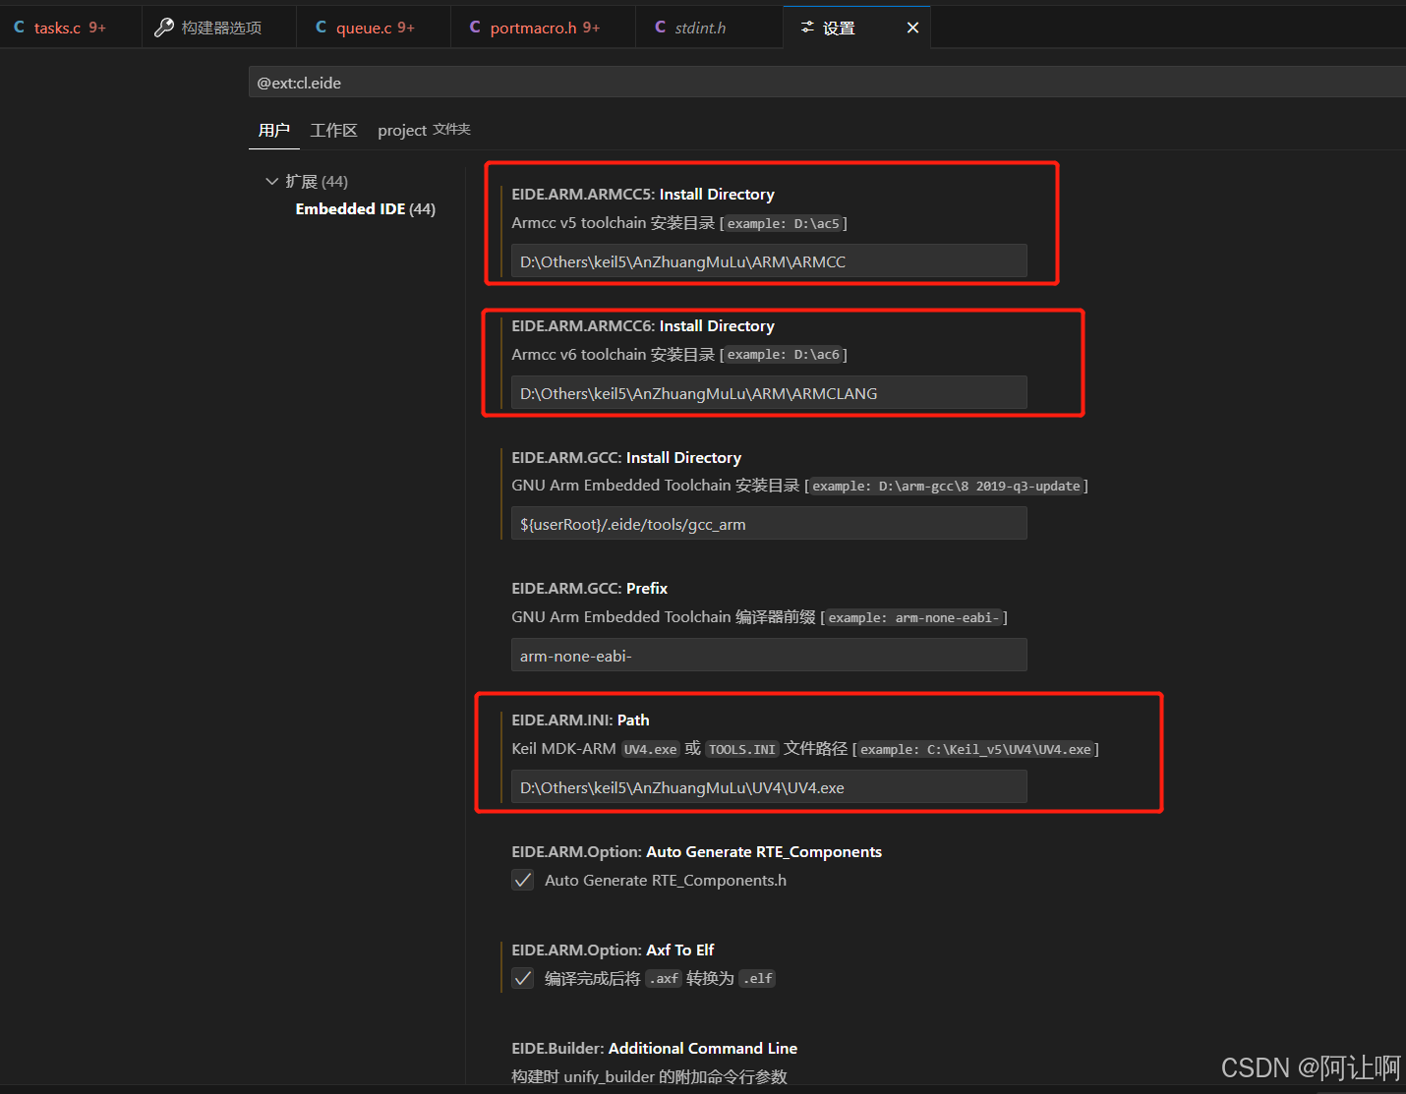The image size is (1406, 1094).
Task: Disable Auto Generate RTE_Components.h
Action: [x=522, y=880]
